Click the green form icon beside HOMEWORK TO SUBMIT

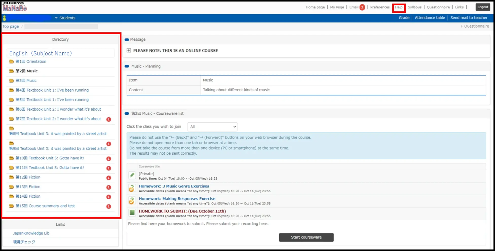pyautogui.click(x=132, y=213)
